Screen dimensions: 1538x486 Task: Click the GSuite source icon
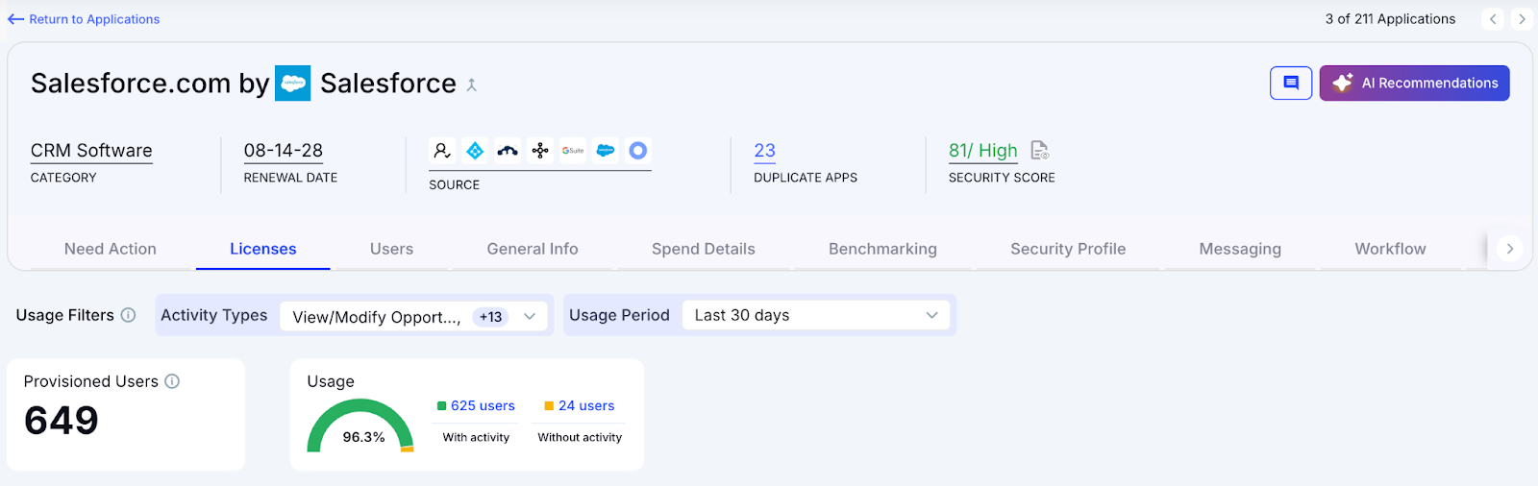[x=573, y=150]
